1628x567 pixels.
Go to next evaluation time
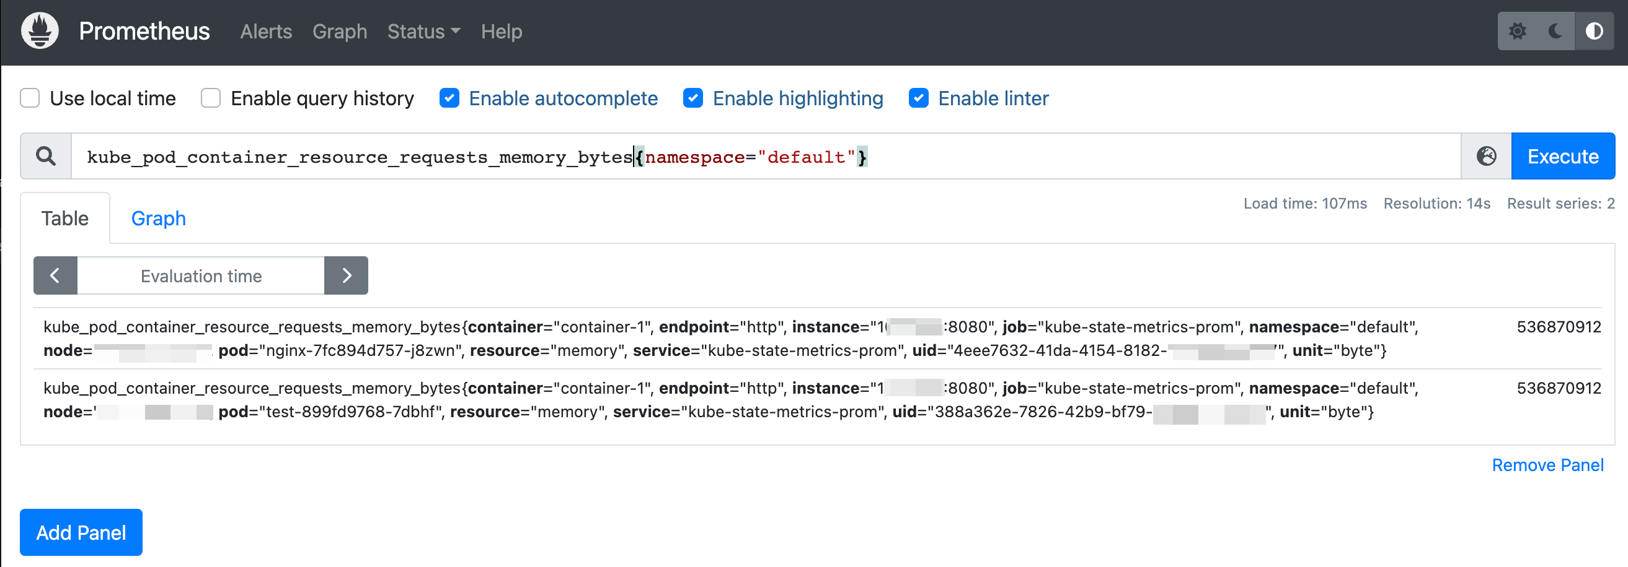[347, 275]
